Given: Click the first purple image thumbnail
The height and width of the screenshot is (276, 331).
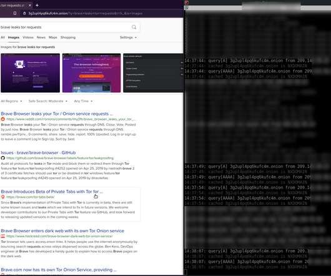Looking at the screenshot, I should (x=30, y=73).
